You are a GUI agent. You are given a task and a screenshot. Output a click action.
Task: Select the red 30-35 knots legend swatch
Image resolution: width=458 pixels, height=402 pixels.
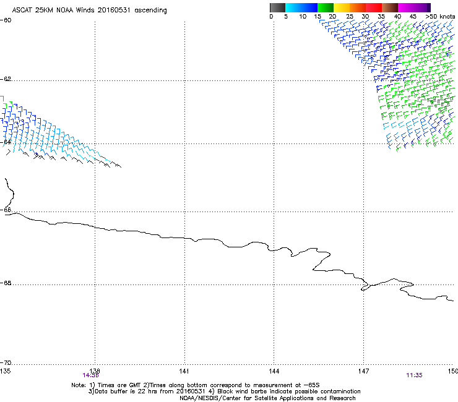[x=374, y=7]
